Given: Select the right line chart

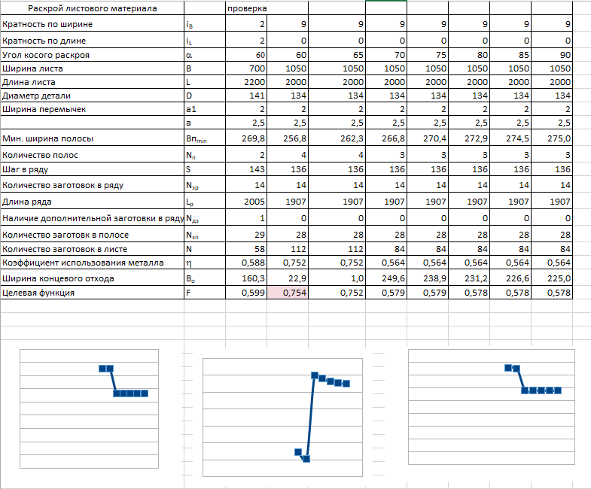Looking at the screenshot, I should pyautogui.click(x=492, y=407).
